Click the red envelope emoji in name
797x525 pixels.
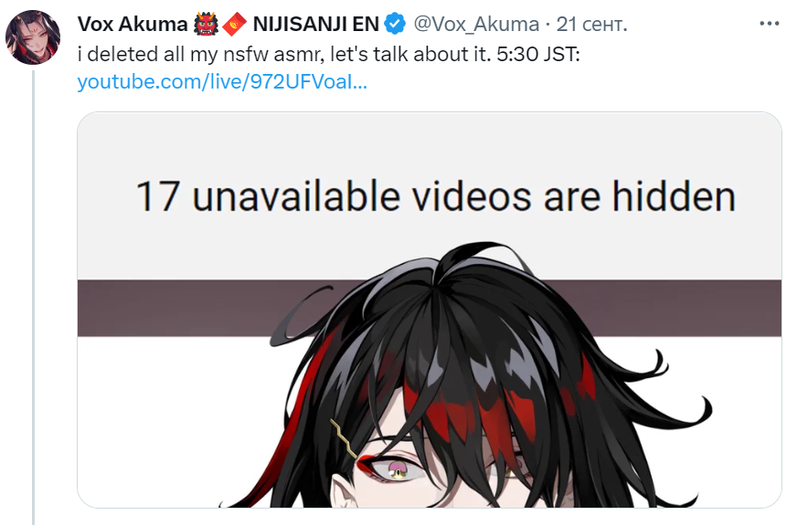(234, 25)
